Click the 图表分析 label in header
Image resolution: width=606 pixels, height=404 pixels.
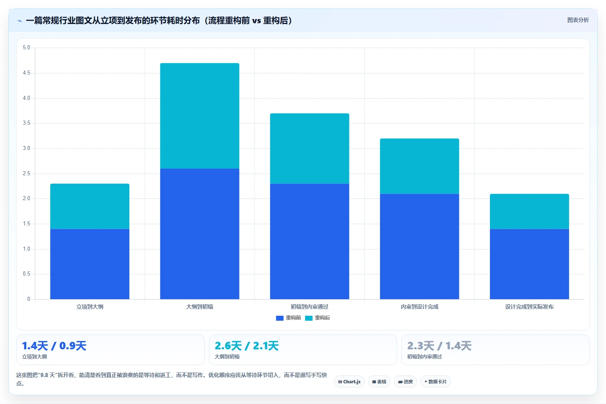coord(578,20)
